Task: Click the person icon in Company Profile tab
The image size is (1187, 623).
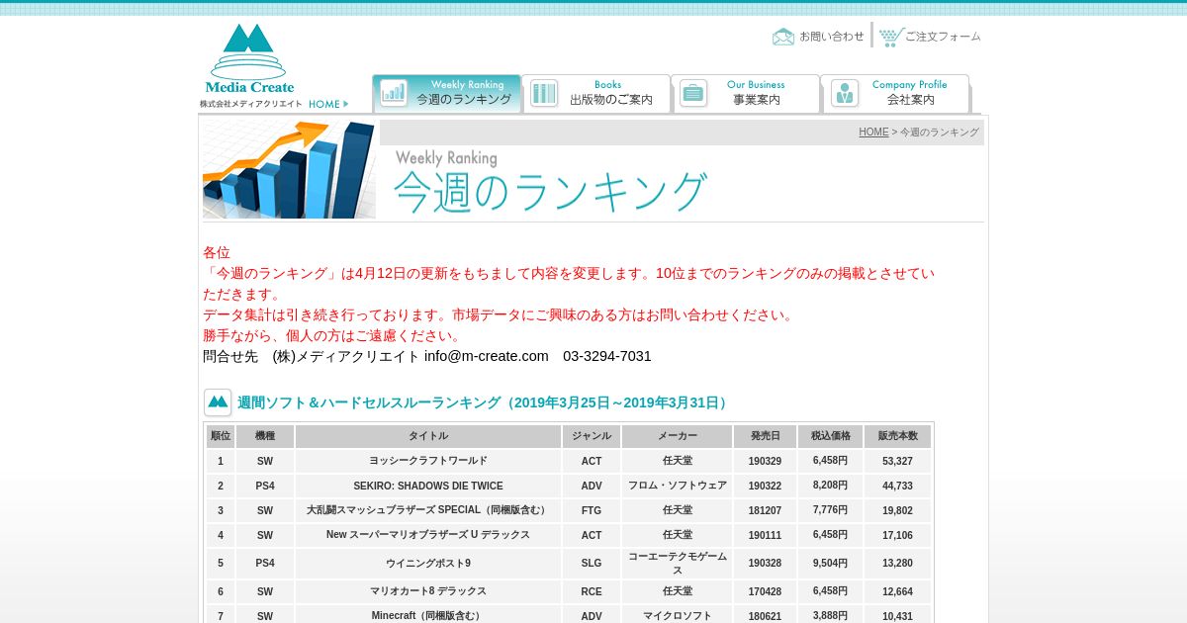Action: tap(845, 93)
